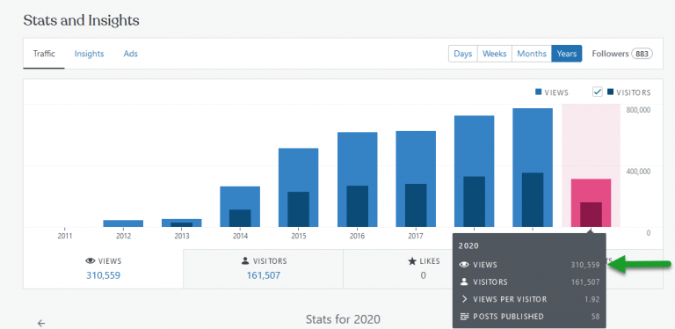Switch chart to Months view
The width and height of the screenshot is (675, 329).
[532, 54]
